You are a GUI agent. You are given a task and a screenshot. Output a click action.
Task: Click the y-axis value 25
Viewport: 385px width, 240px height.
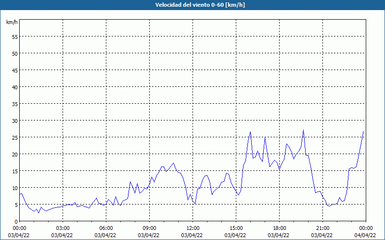[15, 137]
